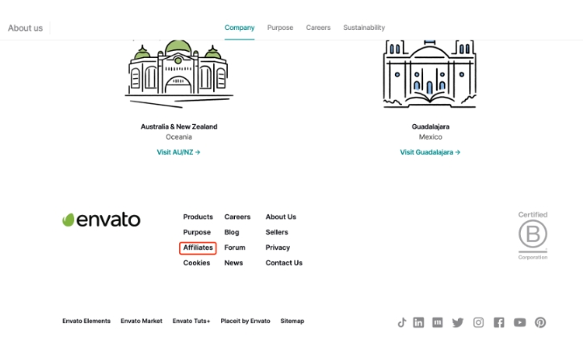Open the Contact Us footer link
Image resolution: width=583 pixels, height=345 pixels.
(283, 263)
